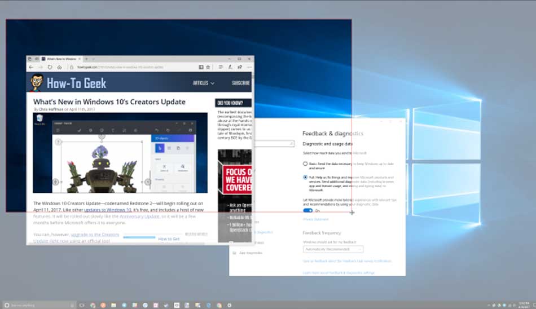This screenshot has width=536, height=309.
Task: Open the Edge Hub icon
Action: [221, 67]
